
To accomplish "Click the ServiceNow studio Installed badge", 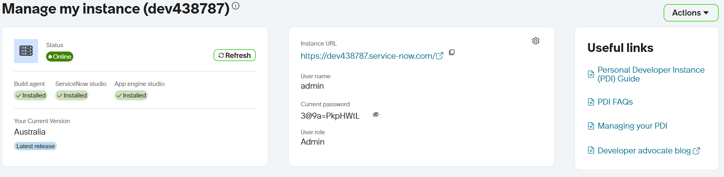I will [x=72, y=95].
